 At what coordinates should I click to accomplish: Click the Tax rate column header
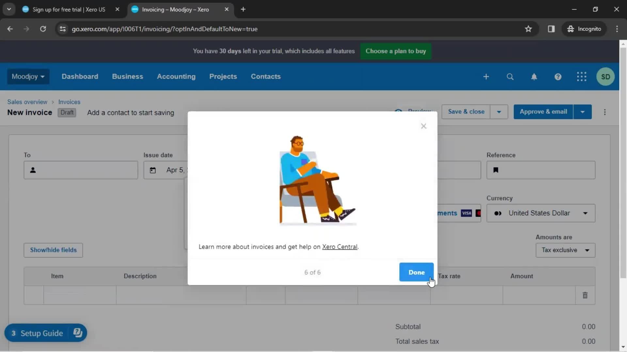(x=449, y=276)
